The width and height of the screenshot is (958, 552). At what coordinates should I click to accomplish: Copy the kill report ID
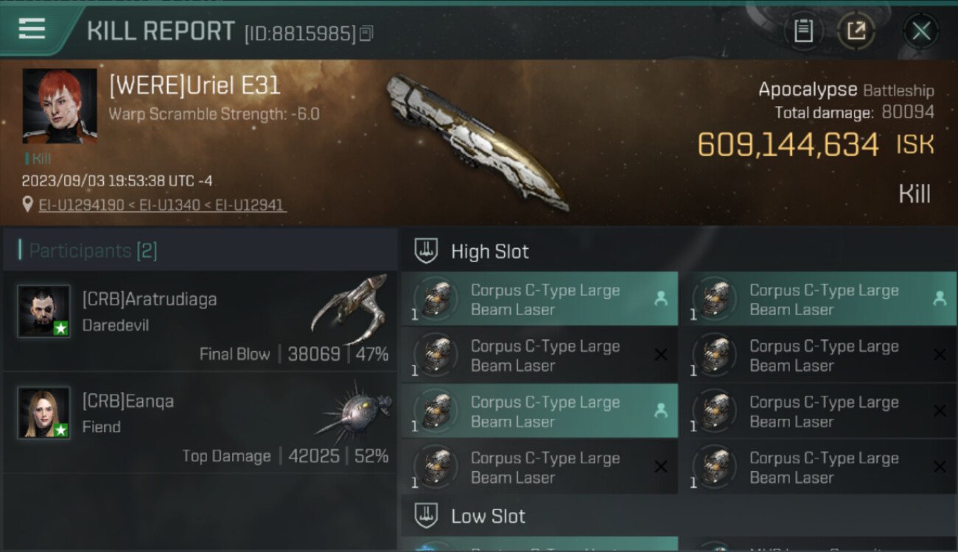[x=367, y=33]
